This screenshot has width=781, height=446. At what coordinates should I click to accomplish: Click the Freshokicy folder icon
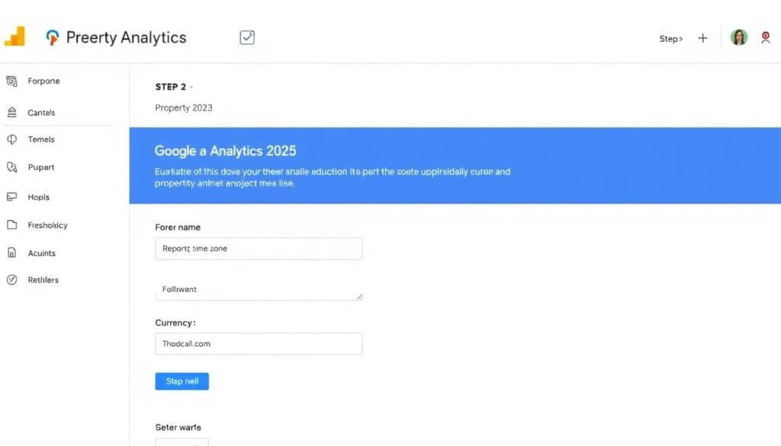(11, 225)
